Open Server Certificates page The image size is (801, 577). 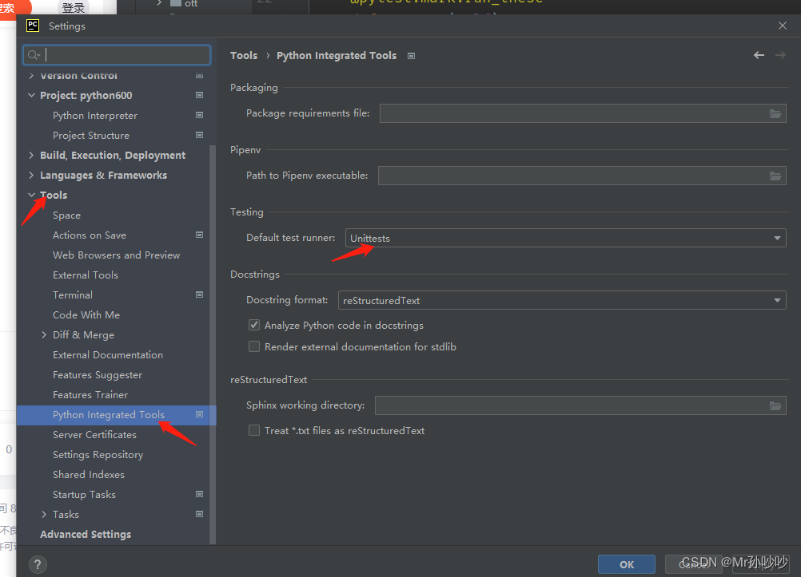point(94,435)
